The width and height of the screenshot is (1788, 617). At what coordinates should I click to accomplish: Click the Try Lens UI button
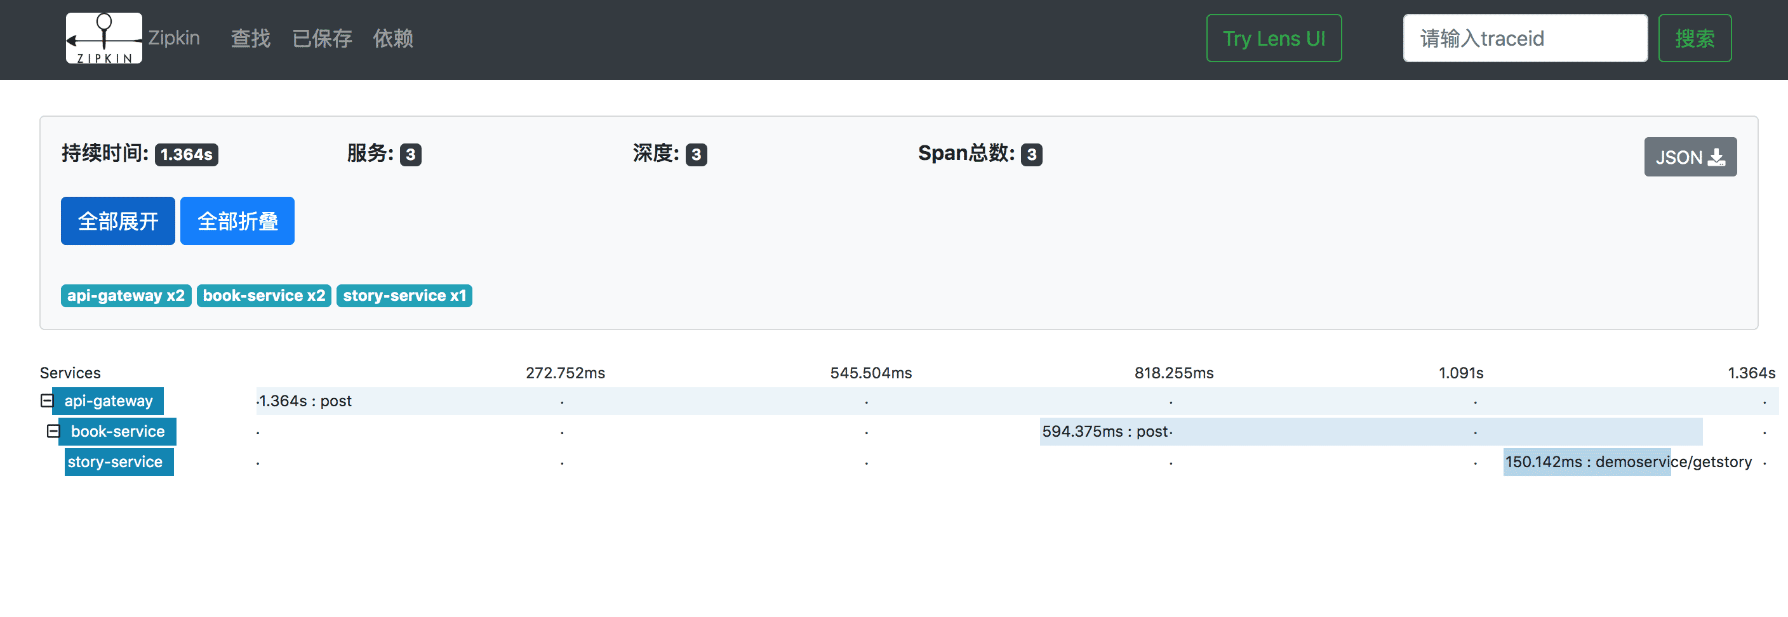click(1273, 38)
